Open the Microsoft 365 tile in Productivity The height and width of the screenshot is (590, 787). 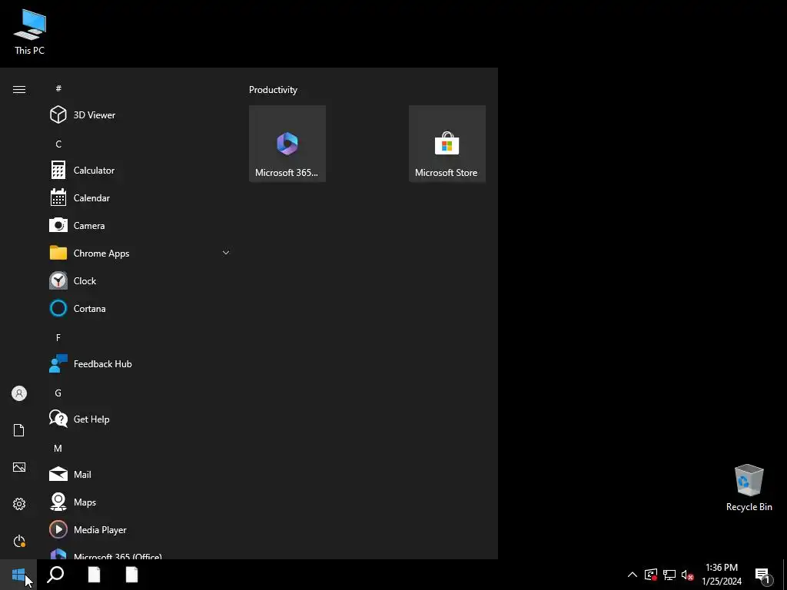point(287,144)
